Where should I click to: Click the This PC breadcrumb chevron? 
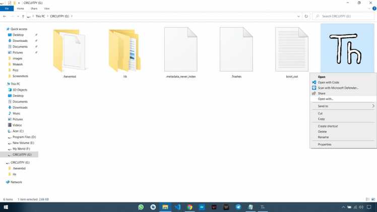[47, 16]
